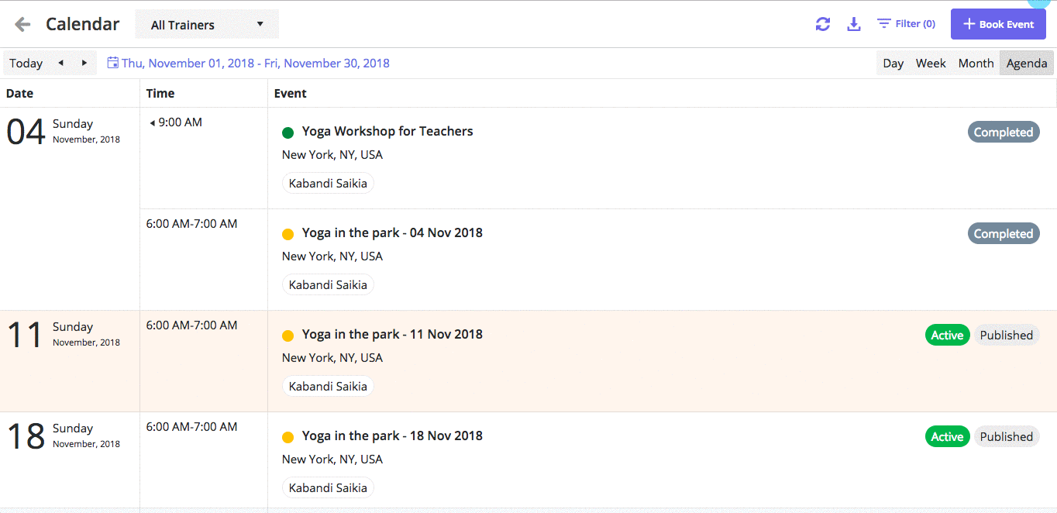This screenshot has width=1057, height=513.
Task: Refresh the calendar view
Action: [x=822, y=24]
